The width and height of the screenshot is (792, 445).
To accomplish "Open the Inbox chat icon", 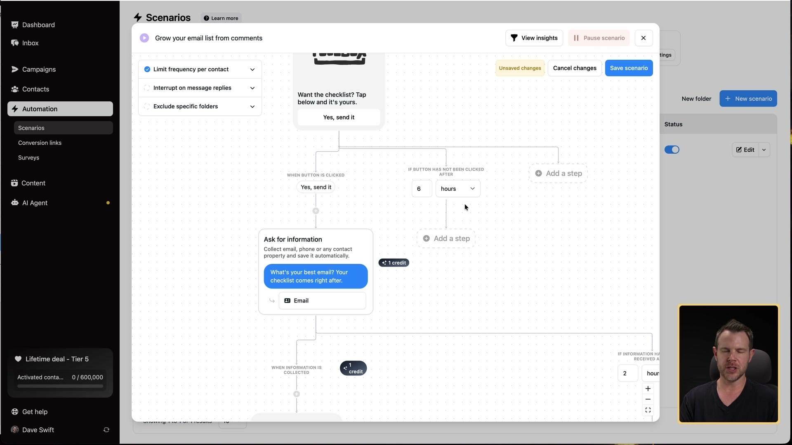I will [15, 43].
